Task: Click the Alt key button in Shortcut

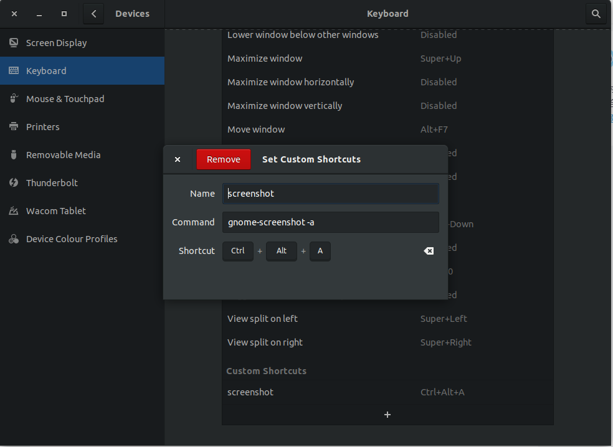Action: coord(282,251)
